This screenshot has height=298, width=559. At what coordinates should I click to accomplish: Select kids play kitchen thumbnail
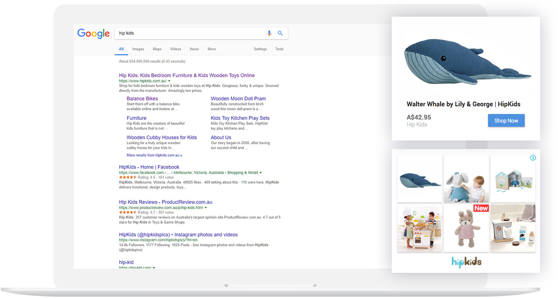(420, 228)
